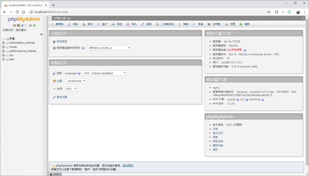
Task: Open help icon beside server connection collation
Action: [83, 48]
